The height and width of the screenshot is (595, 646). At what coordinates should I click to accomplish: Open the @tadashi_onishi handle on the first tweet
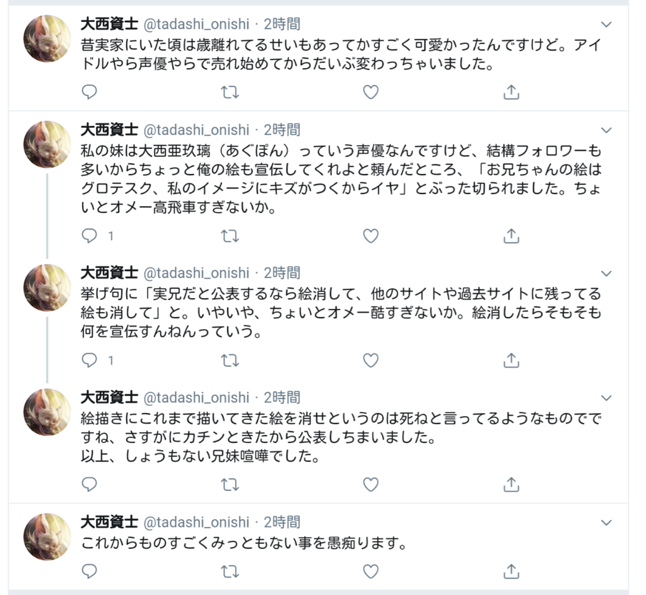tap(197, 25)
